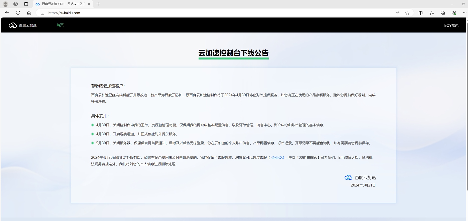Open the Favorites list icon
This screenshot has height=221, width=468.
point(432,13)
